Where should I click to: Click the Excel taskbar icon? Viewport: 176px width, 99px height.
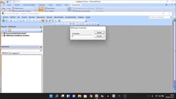click(97, 96)
